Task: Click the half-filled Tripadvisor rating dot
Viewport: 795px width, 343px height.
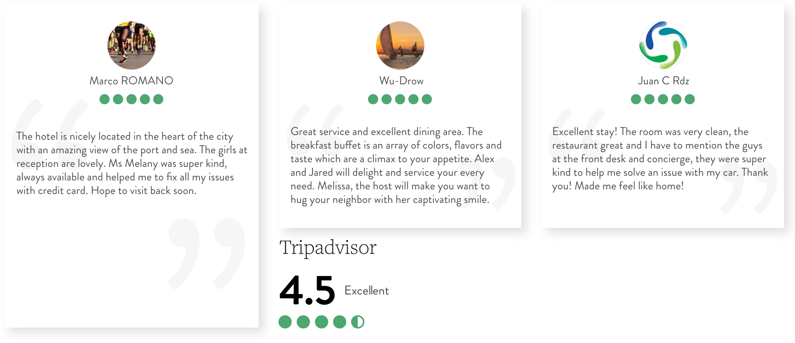Action: click(357, 322)
